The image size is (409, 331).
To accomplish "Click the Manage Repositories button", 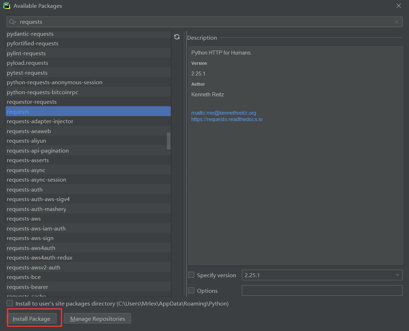I will point(97,319).
